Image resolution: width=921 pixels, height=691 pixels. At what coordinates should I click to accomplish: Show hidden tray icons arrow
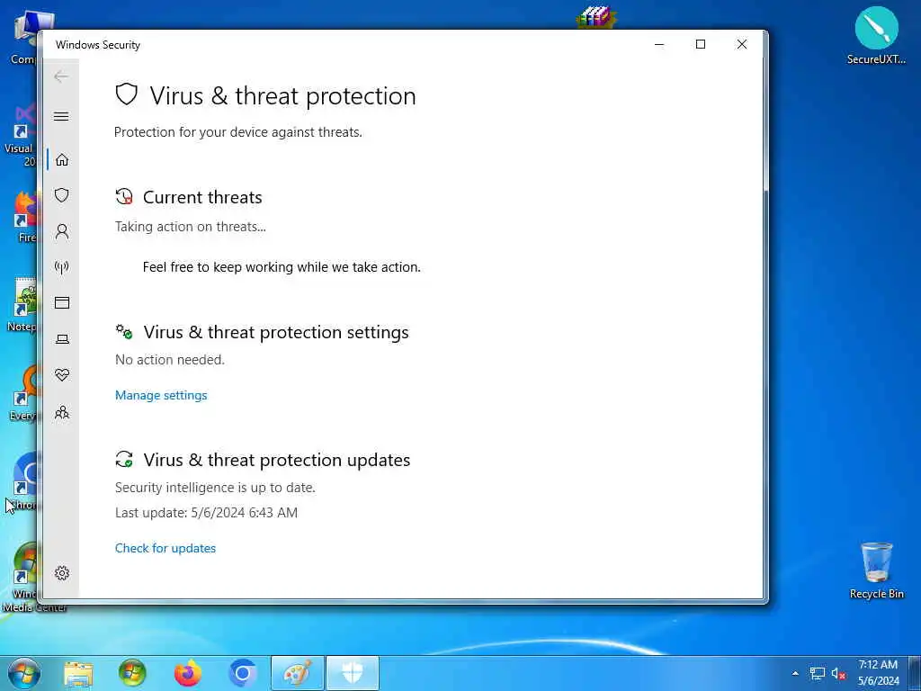[x=795, y=673]
